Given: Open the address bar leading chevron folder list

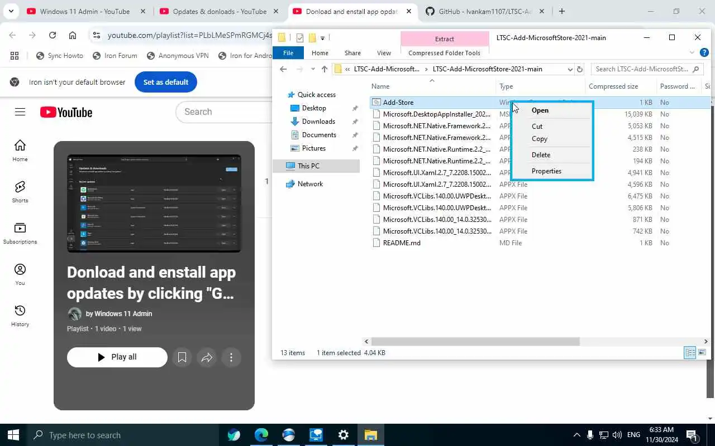Looking at the screenshot, I should [348, 69].
